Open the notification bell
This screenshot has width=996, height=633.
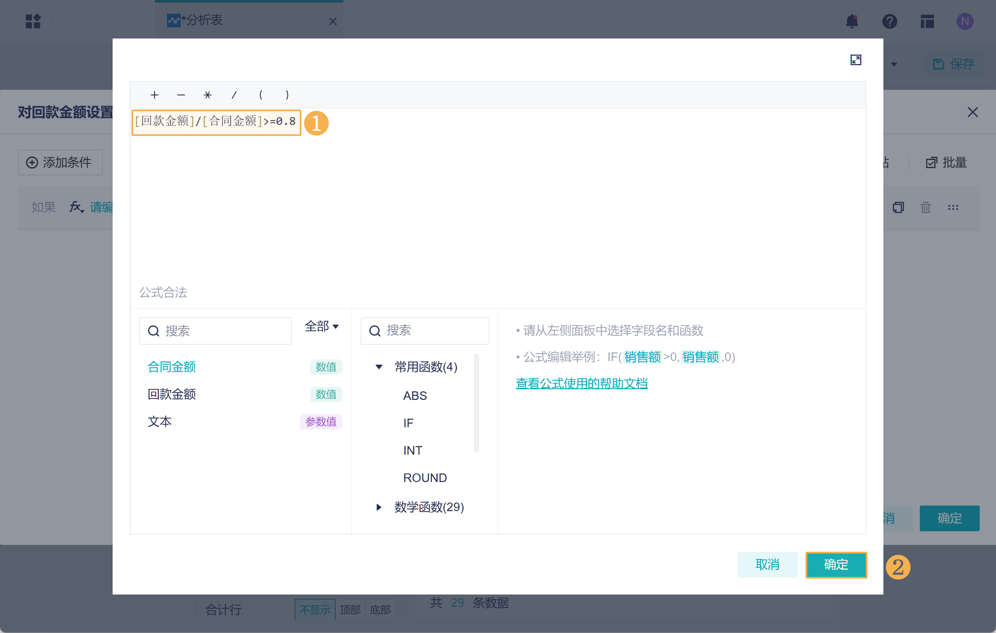click(852, 21)
